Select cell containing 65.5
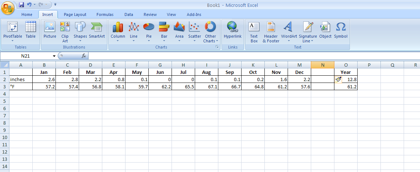Viewport: 420px width, 172px height. [184, 87]
